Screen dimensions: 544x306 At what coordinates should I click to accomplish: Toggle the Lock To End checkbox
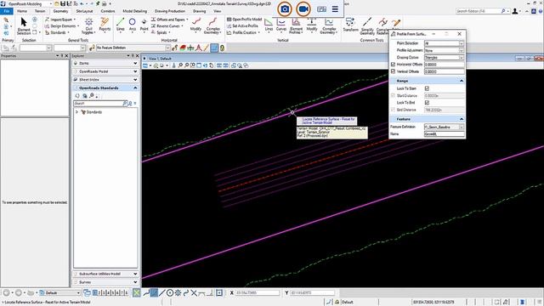coord(427,103)
